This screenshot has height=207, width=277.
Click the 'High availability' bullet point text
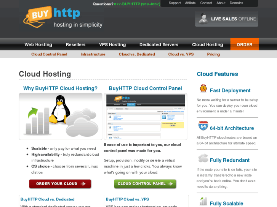[65, 157]
